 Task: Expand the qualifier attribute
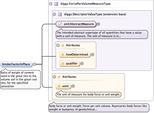[82, 63]
